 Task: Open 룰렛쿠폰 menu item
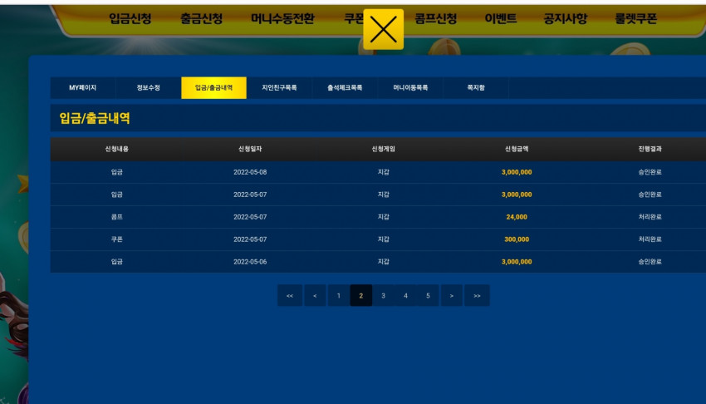pyautogui.click(x=635, y=18)
